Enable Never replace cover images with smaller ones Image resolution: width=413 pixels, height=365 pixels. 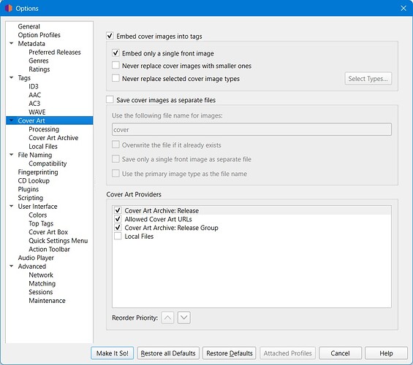coord(115,65)
